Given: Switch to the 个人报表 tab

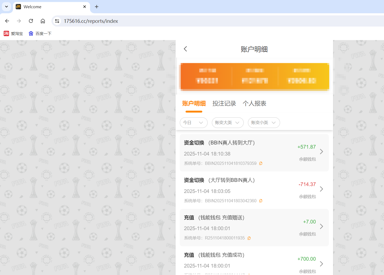Looking at the screenshot, I should pos(254,104).
